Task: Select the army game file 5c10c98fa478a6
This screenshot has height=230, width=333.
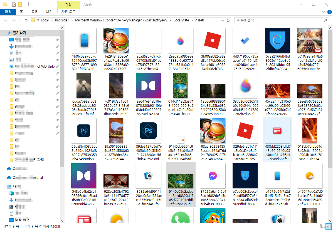Action: coord(310,50)
